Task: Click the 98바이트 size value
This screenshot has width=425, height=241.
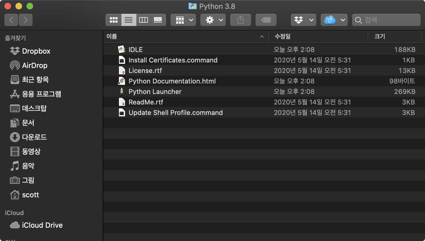Action: [x=402, y=81]
